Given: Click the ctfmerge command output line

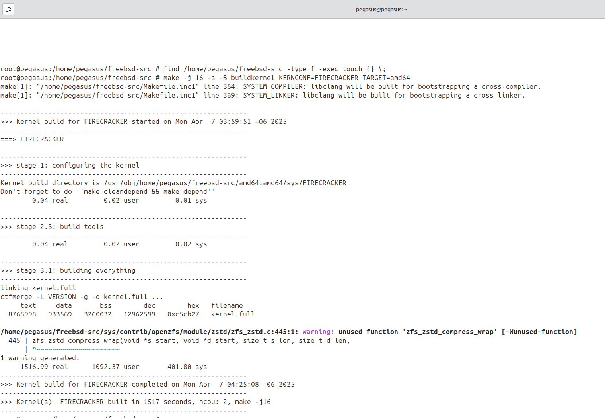Looking at the screenshot, I should [82, 297].
